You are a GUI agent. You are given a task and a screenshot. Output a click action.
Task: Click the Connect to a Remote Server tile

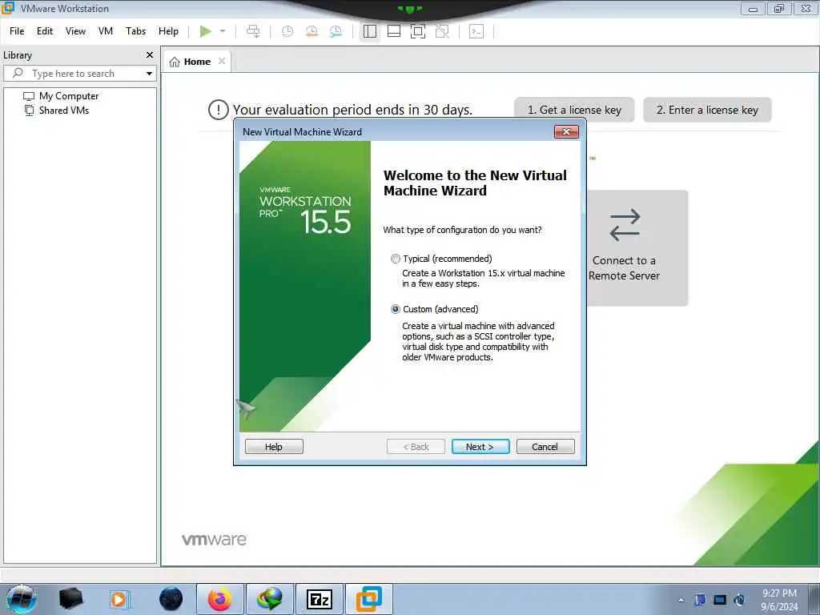pyautogui.click(x=637, y=248)
